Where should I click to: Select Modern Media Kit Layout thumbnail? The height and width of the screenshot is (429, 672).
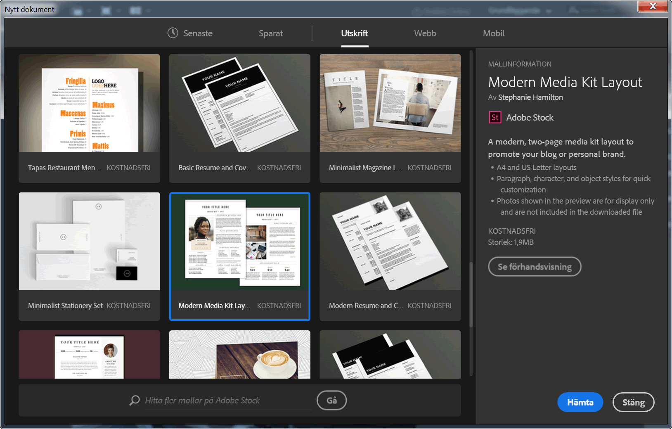click(x=239, y=242)
